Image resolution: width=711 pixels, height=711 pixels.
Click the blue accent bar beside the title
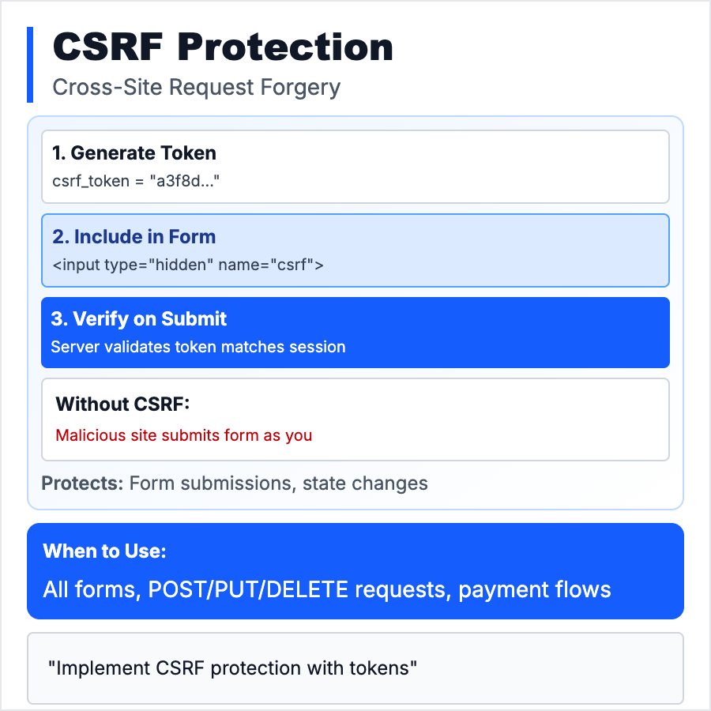30,65
